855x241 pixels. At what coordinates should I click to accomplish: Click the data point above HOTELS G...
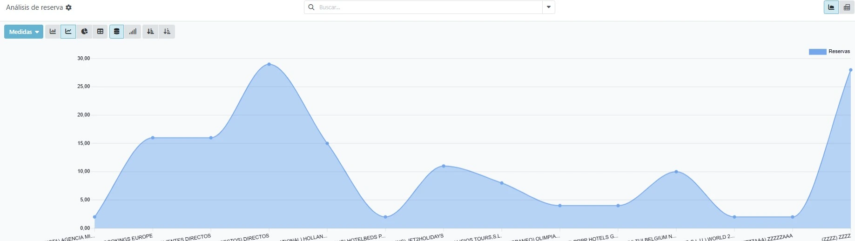click(x=618, y=206)
